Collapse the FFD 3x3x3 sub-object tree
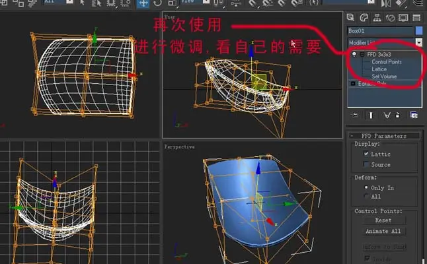The height and width of the screenshot is (264, 427). tap(362, 54)
